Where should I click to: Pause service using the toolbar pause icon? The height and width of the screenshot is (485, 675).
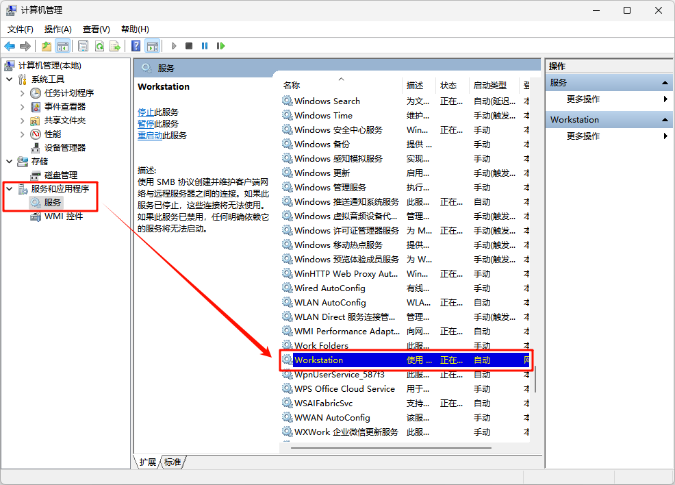click(x=205, y=46)
